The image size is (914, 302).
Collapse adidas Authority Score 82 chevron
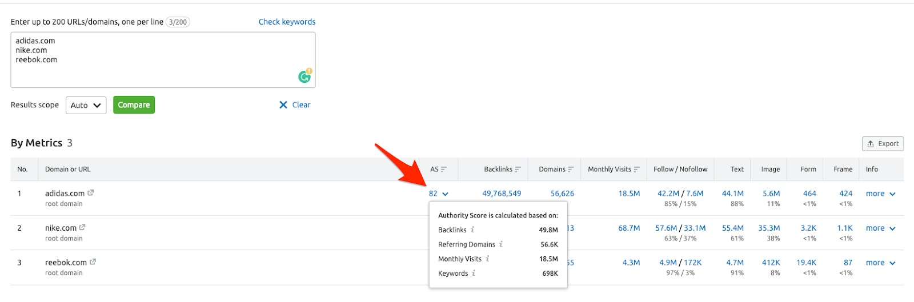pyautogui.click(x=446, y=194)
